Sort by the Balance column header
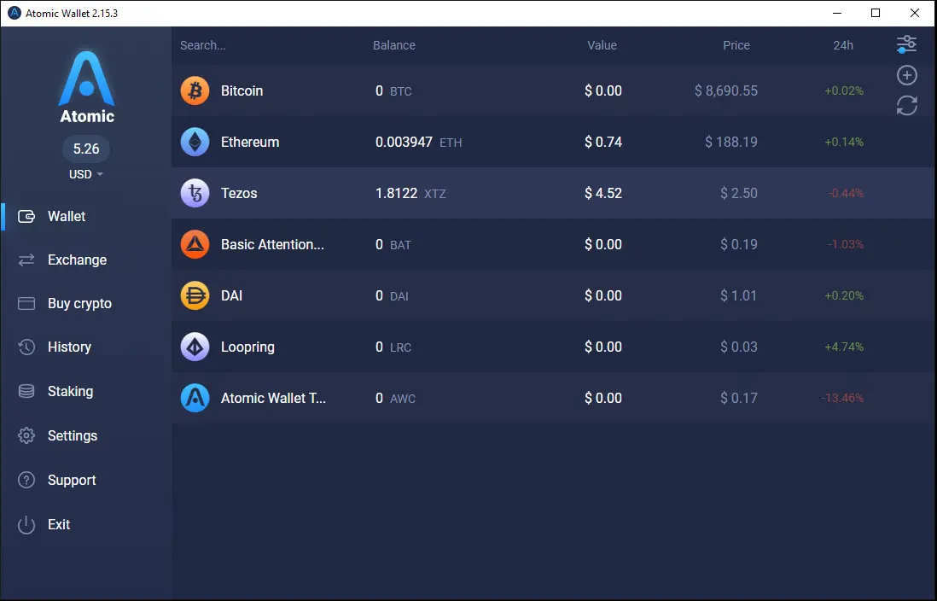This screenshot has height=601, width=937. [393, 45]
